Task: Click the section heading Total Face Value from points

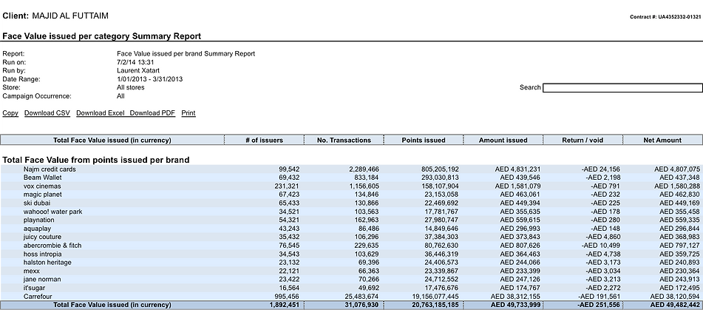Action: click(96, 160)
